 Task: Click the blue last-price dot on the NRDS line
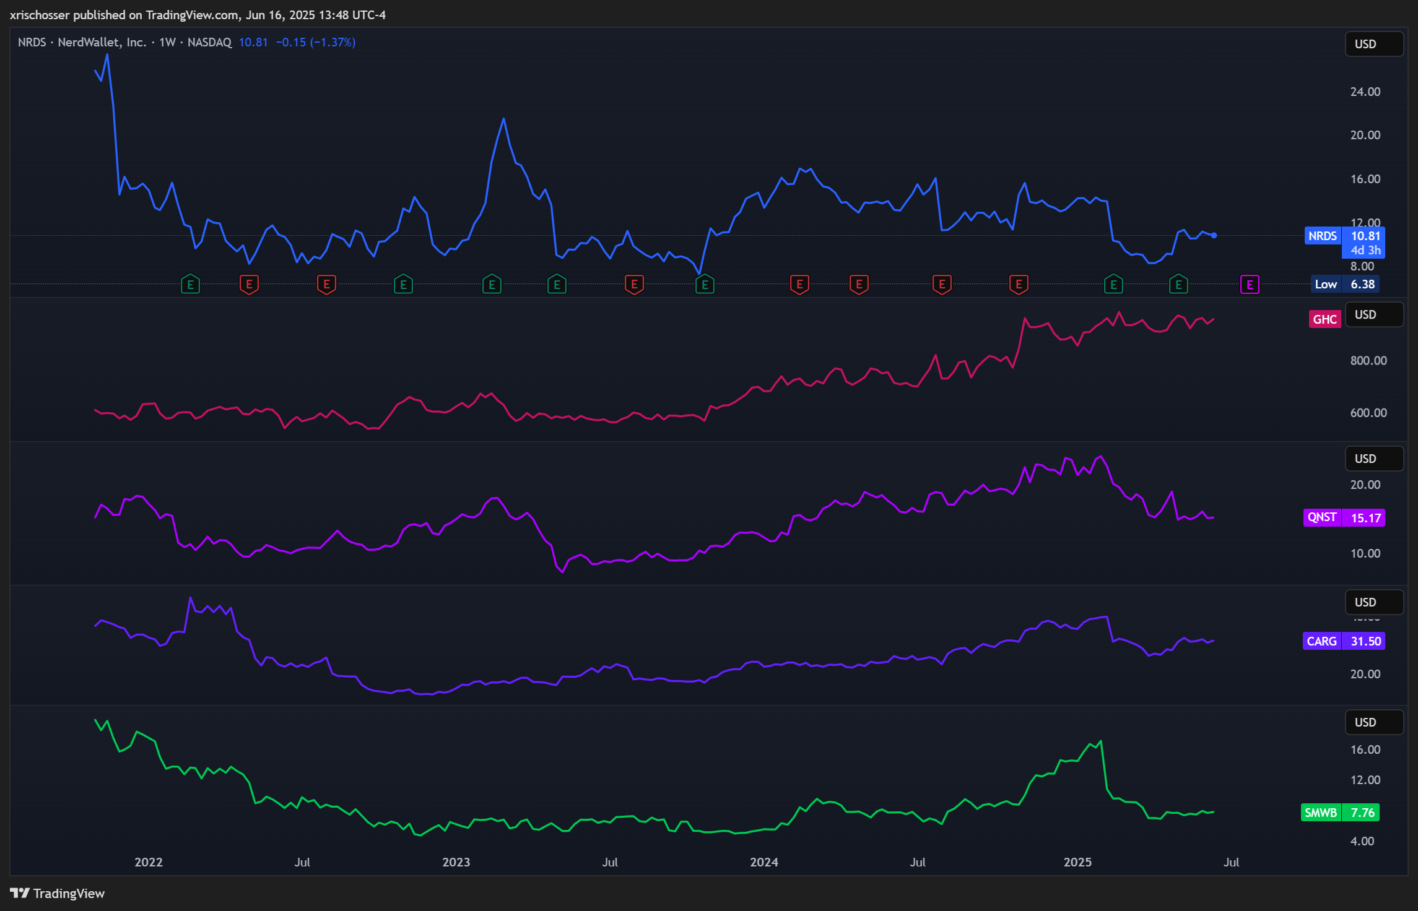pyautogui.click(x=1214, y=235)
